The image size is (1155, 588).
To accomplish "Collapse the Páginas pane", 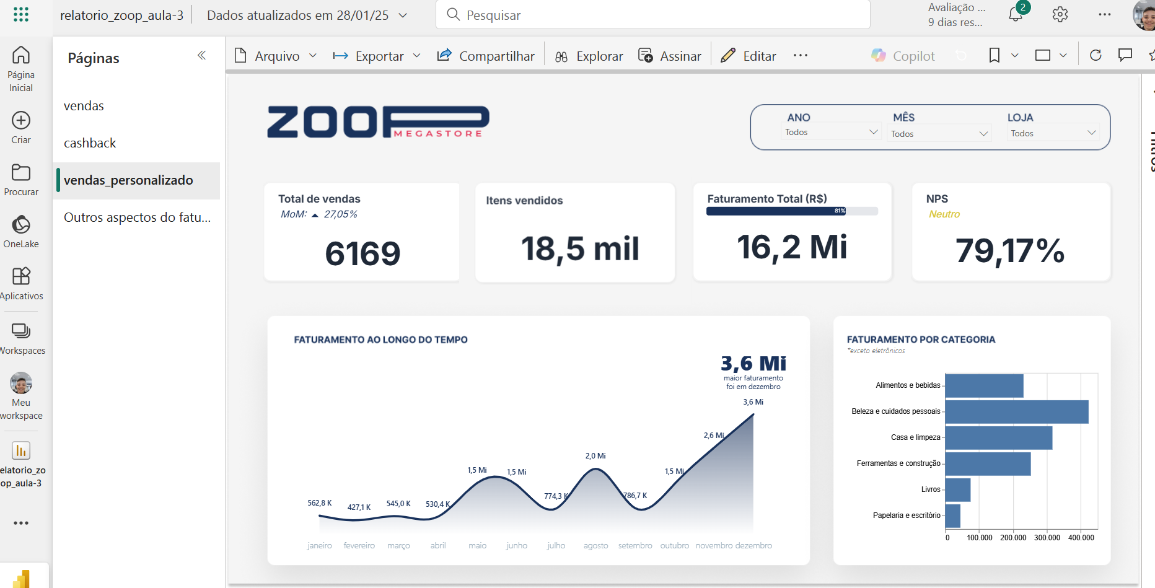I will [201, 55].
